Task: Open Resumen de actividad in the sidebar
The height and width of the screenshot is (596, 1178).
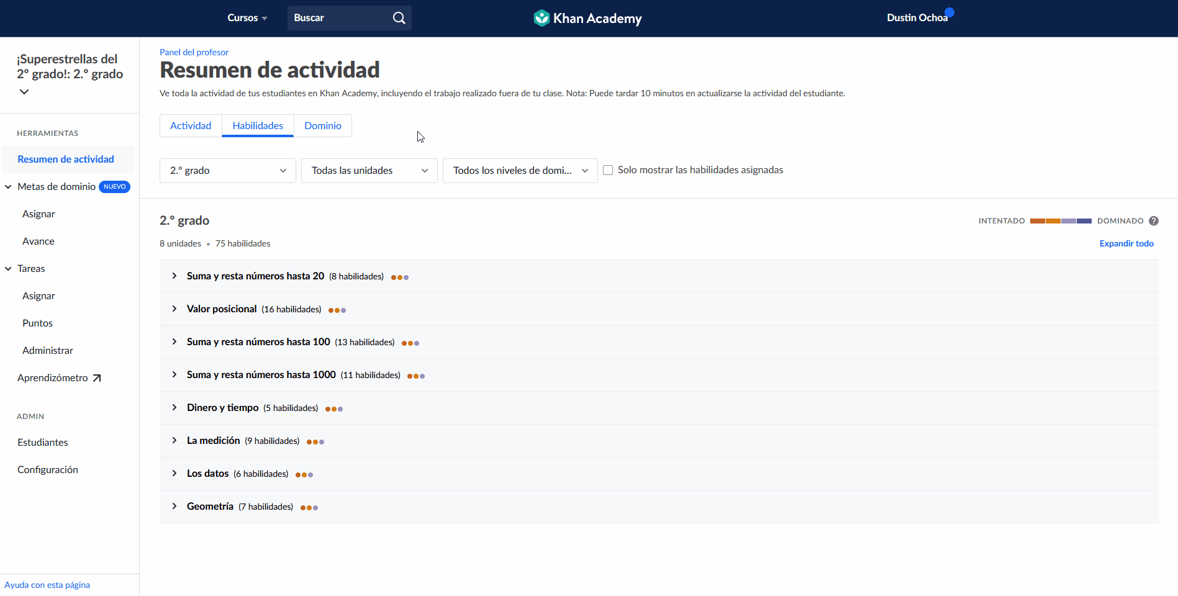Action: 68,160
